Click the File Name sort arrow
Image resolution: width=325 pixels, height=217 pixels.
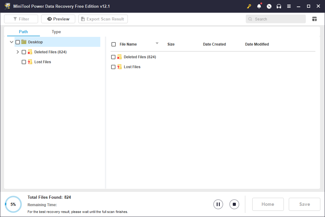[157, 43]
